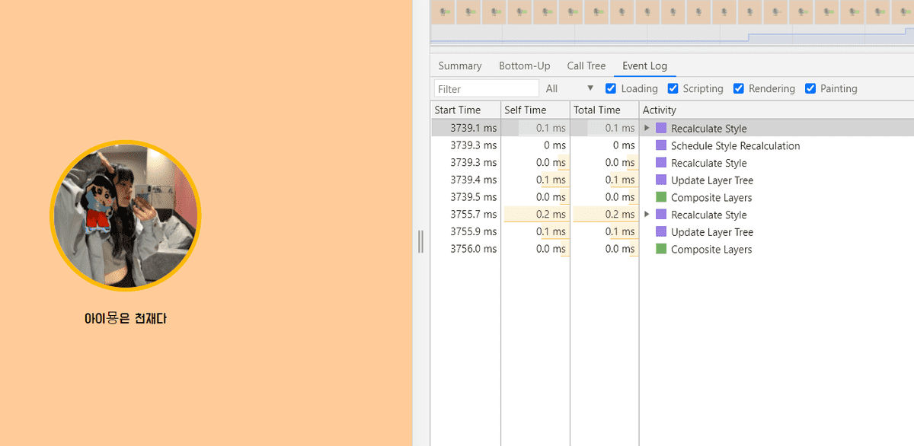Click purple icon of last Update Layer Tree
This screenshot has width=914, height=446.
pos(660,232)
